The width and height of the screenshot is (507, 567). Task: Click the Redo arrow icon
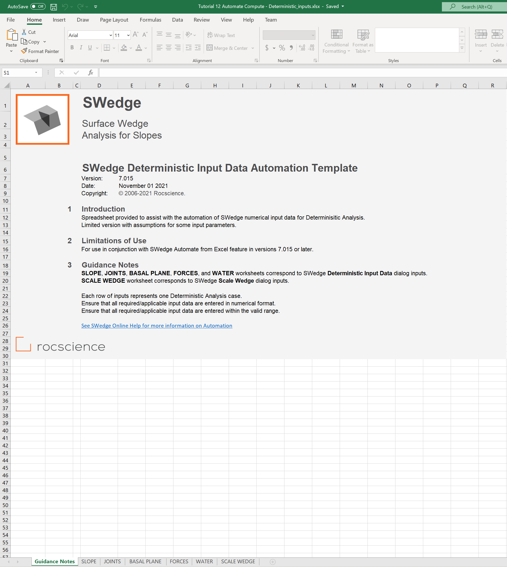80,7
